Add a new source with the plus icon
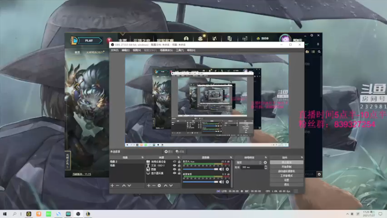387x218 pixels. pyautogui.click(x=149, y=186)
